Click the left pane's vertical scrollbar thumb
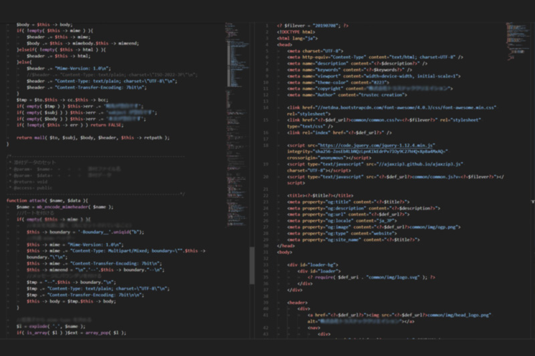Image resolution: width=535 pixels, height=356 pixels. (252, 265)
